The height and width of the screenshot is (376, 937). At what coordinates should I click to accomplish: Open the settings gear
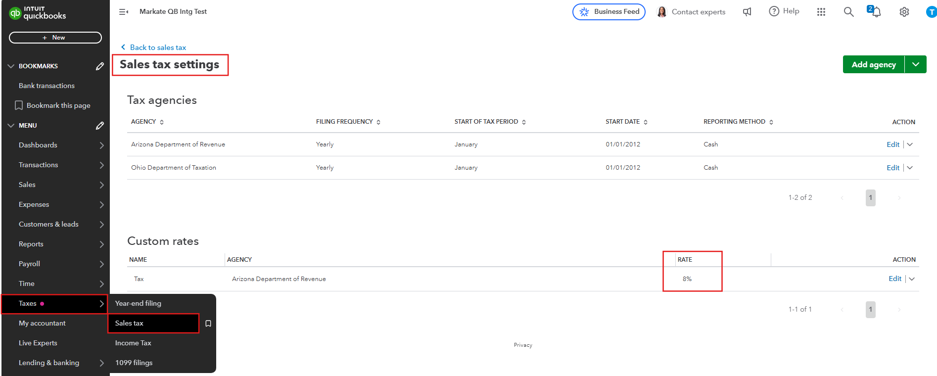[x=904, y=12]
